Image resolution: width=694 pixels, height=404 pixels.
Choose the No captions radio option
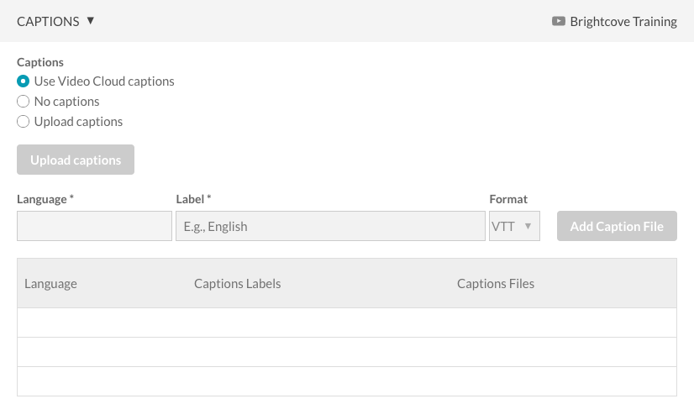point(24,102)
